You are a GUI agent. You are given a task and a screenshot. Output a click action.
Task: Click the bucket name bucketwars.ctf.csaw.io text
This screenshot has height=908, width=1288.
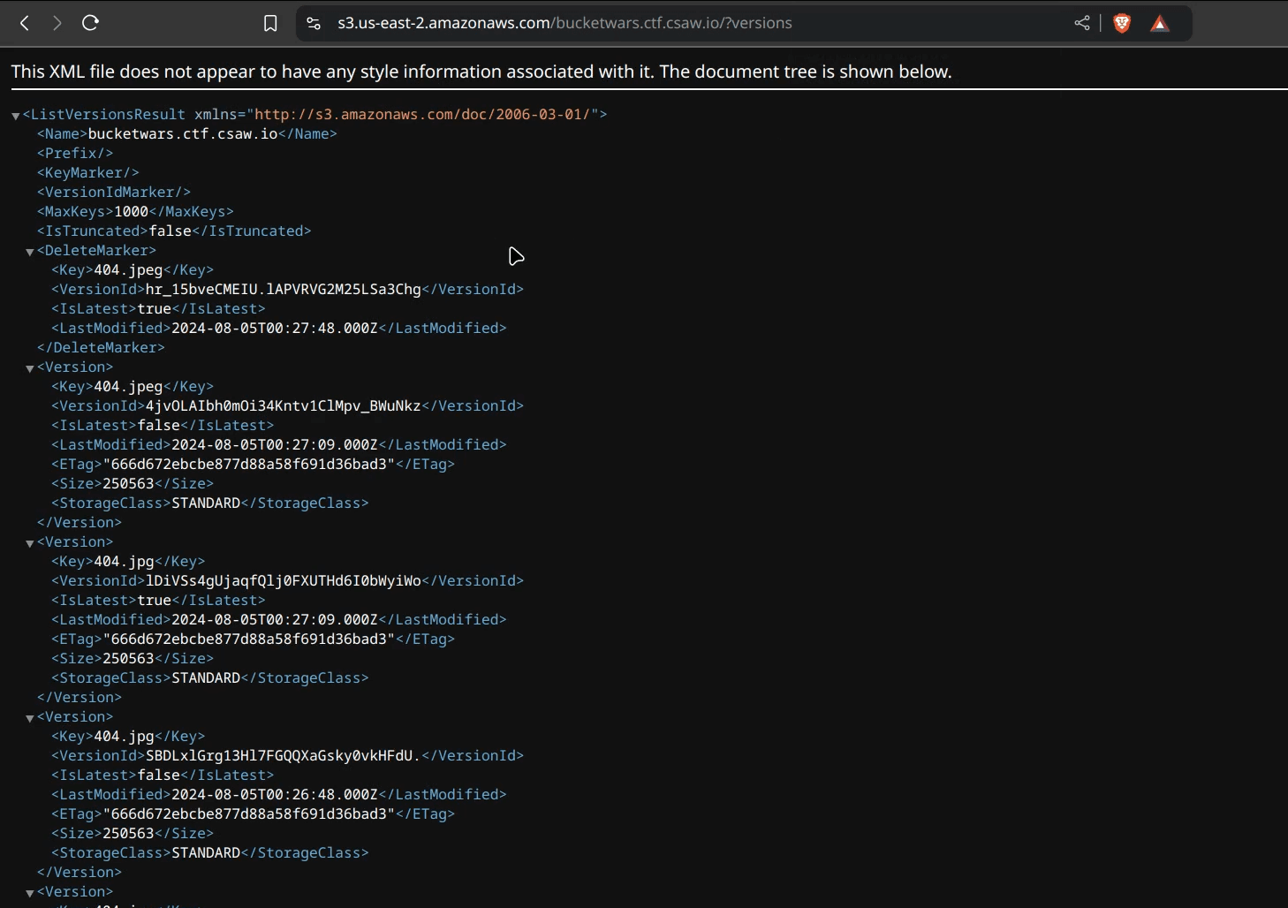(x=183, y=134)
